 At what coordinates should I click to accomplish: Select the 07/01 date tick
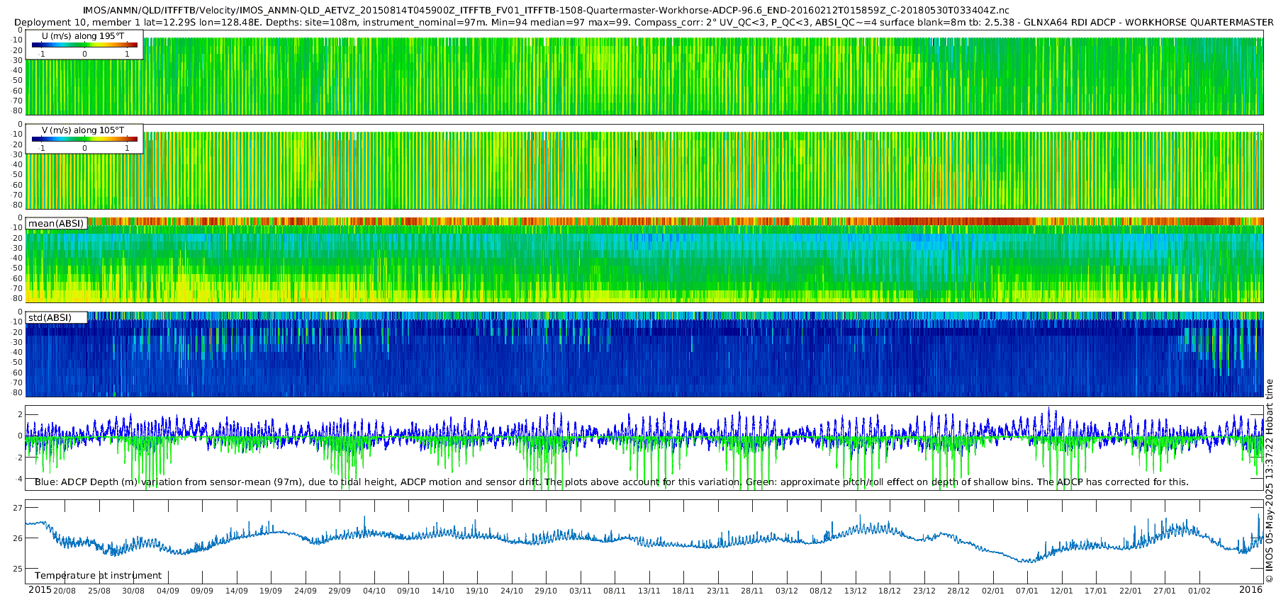1026,591
